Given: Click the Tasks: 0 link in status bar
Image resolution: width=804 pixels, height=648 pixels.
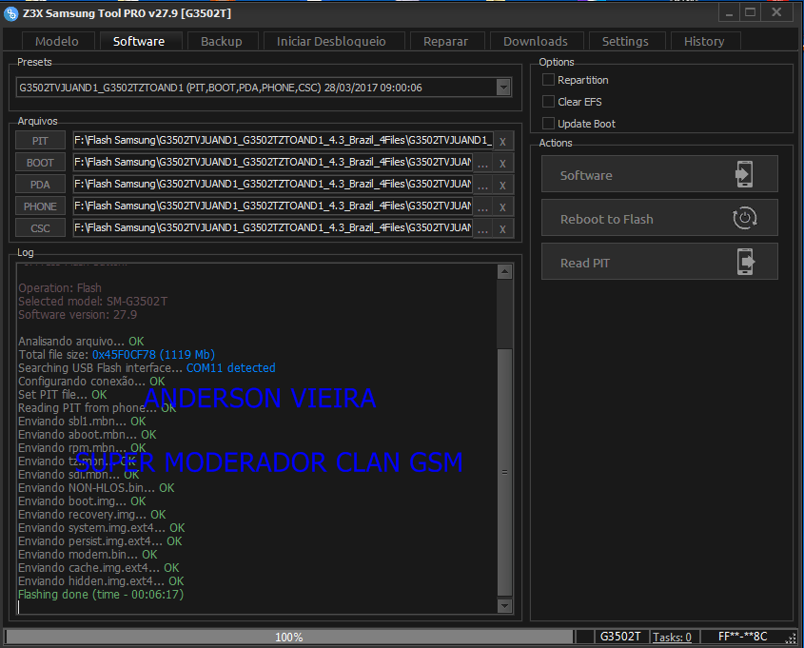Looking at the screenshot, I should coord(672,637).
